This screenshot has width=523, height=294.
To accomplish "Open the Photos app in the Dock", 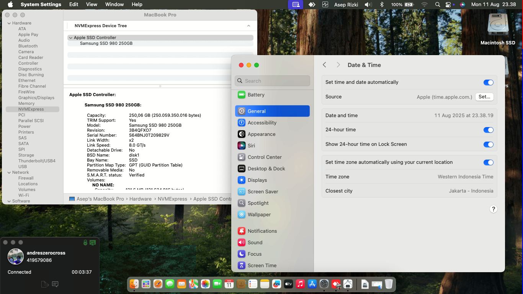I will click(x=205, y=284).
